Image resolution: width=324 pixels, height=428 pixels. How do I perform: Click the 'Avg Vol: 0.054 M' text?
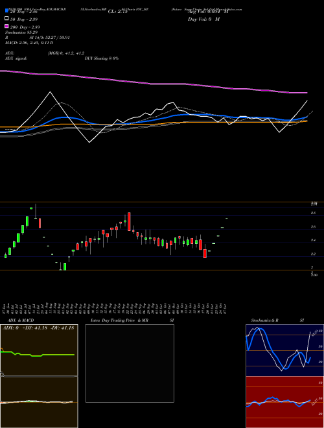(208, 12)
